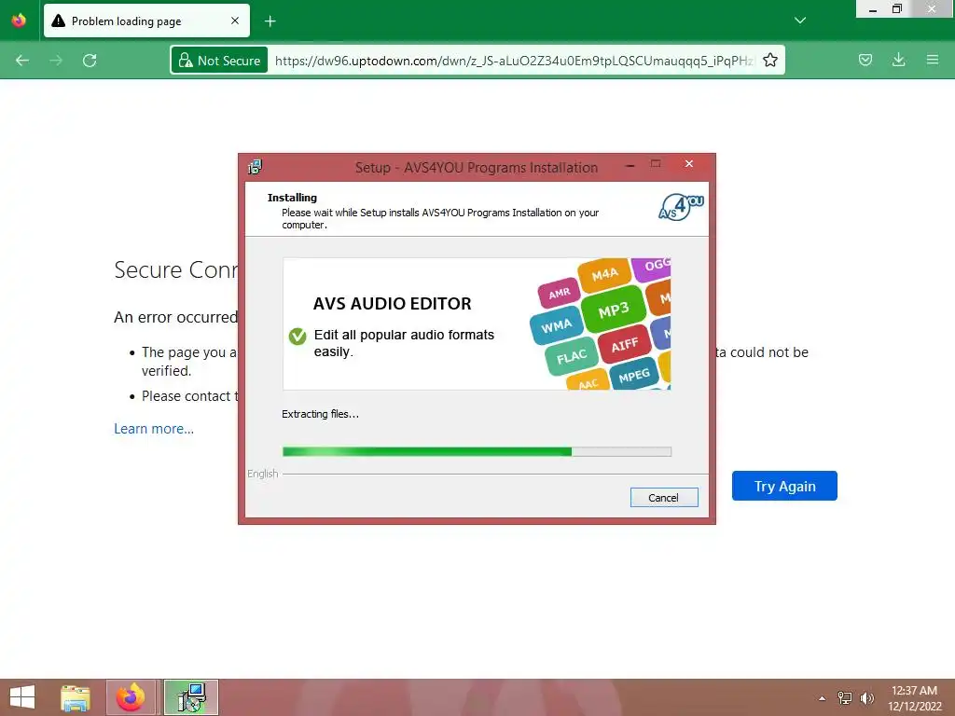Click the AVS Audio Editor promo banner
The image size is (955, 716).
[477, 324]
